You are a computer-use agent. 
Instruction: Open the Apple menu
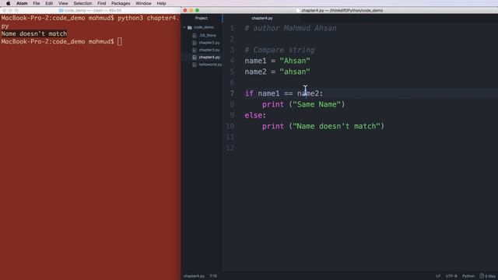(9, 3)
